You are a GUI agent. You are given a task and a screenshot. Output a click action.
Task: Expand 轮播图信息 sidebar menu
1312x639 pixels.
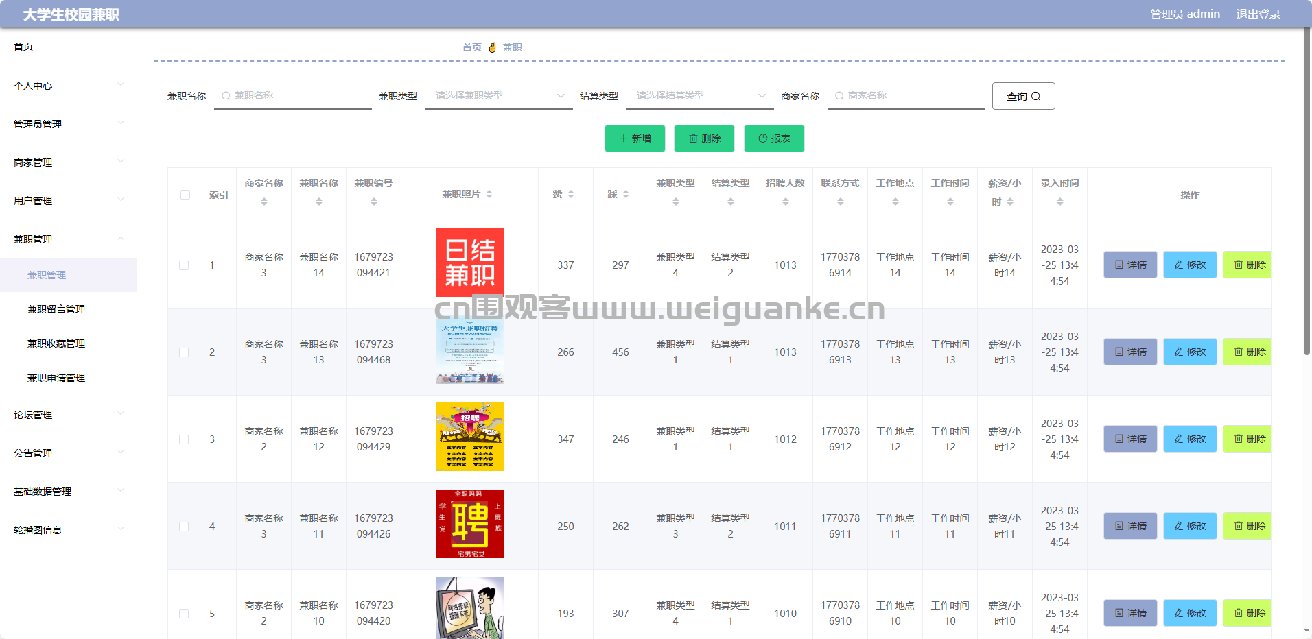point(69,530)
